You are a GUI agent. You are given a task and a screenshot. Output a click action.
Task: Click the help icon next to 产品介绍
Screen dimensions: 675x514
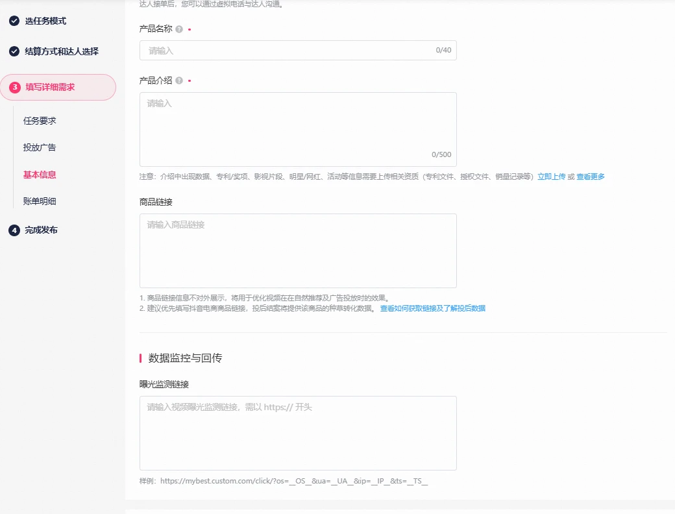179,80
